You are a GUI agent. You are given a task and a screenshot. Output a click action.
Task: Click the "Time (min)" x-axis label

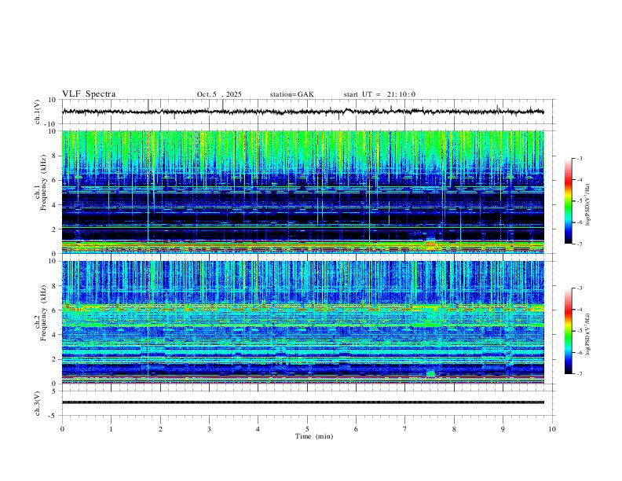pyautogui.click(x=314, y=436)
